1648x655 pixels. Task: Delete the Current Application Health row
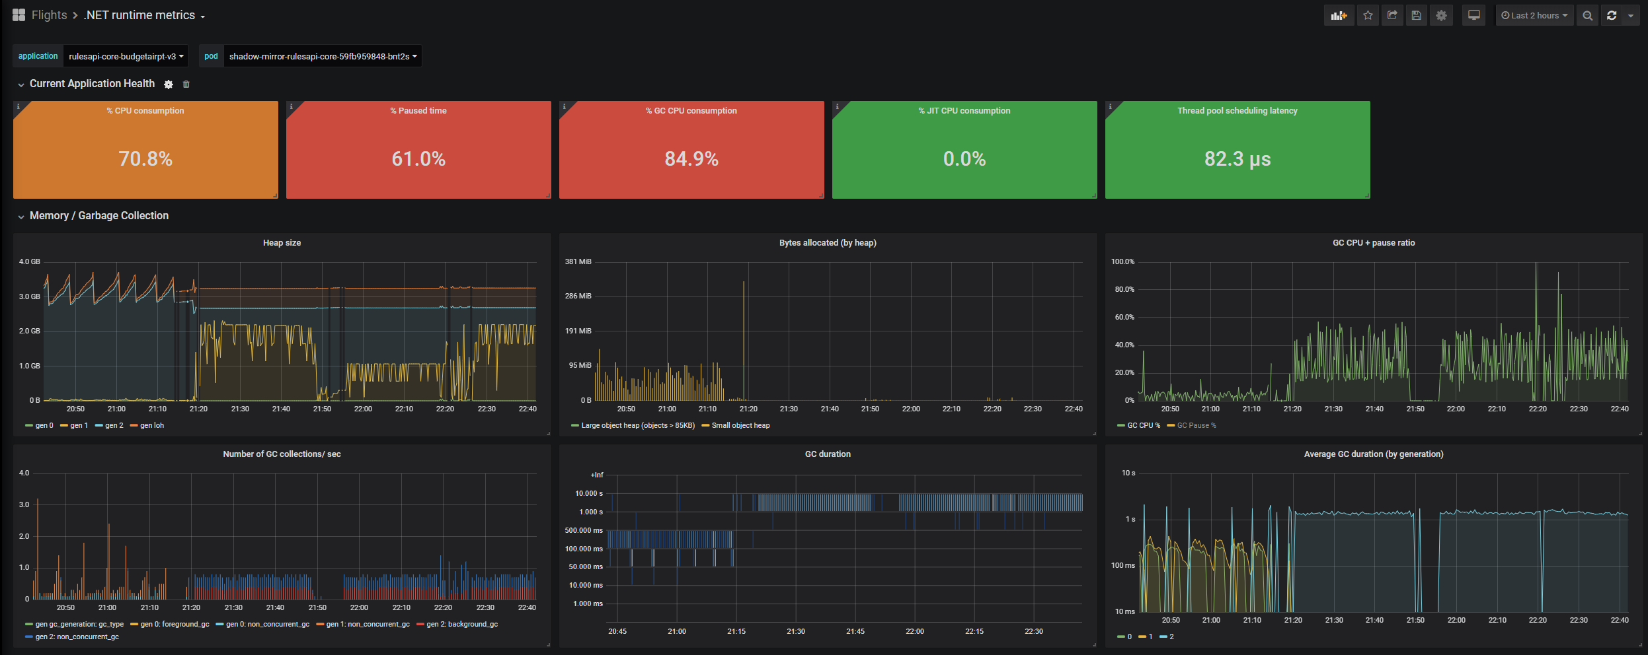click(186, 85)
